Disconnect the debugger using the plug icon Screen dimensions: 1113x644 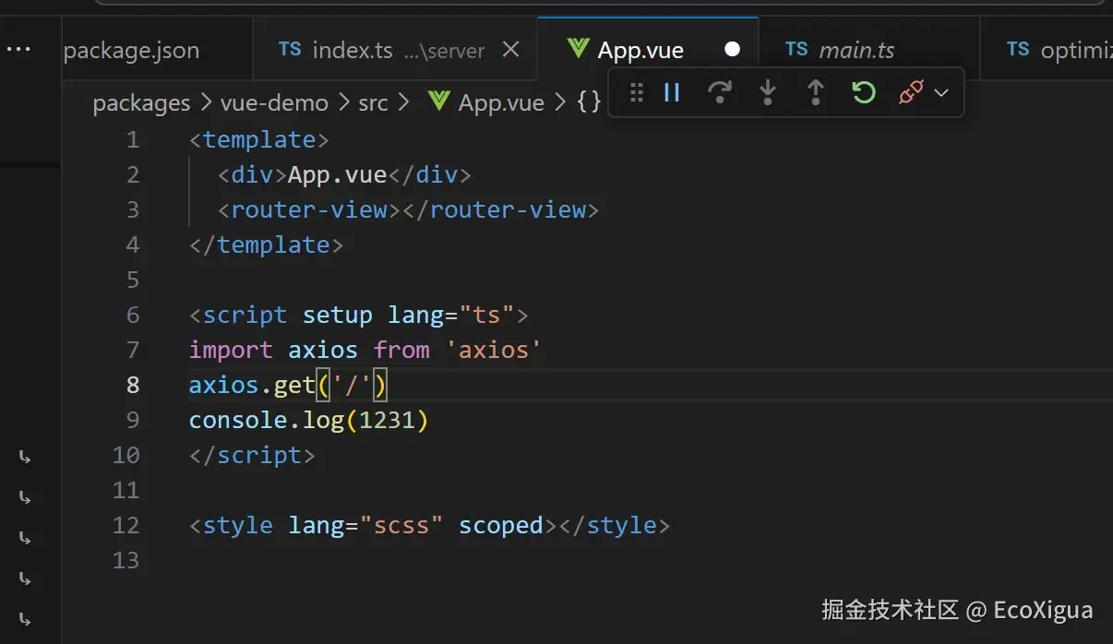[x=911, y=92]
